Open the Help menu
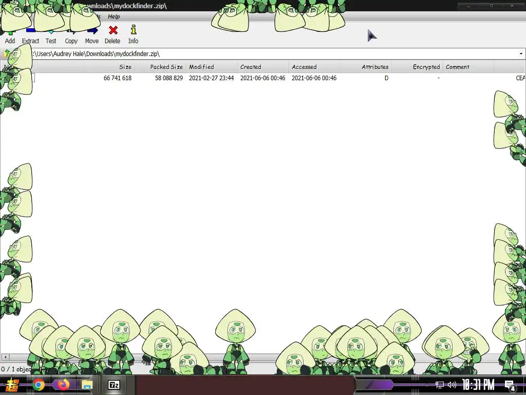The height and width of the screenshot is (395, 526). (x=114, y=16)
